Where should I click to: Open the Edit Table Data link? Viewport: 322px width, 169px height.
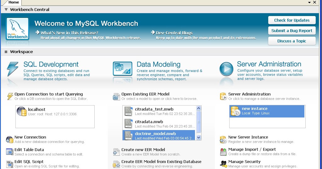point(29,150)
